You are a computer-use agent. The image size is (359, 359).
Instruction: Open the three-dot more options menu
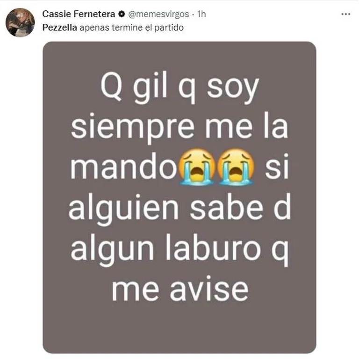click(345, 14)
